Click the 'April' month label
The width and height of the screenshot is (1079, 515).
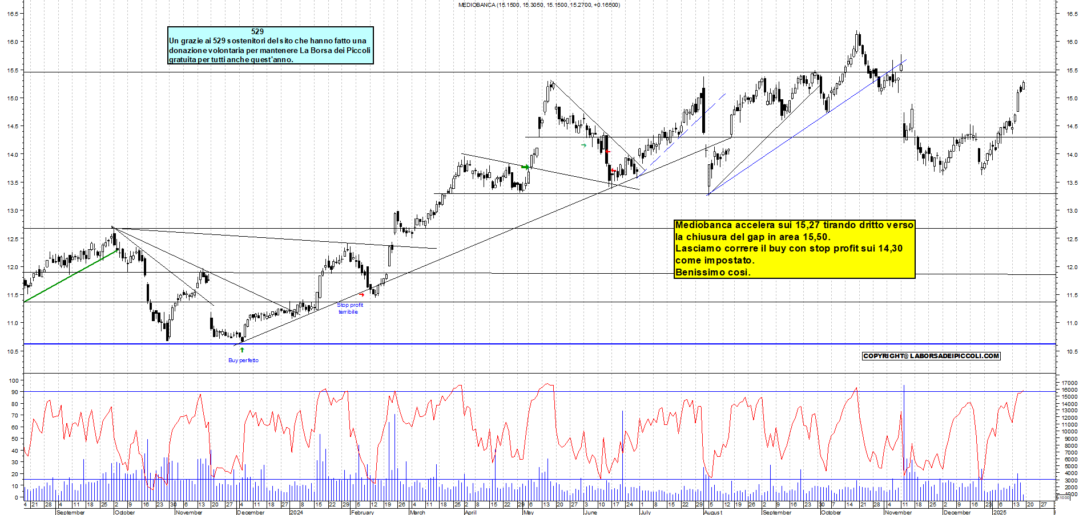(470, 512)
